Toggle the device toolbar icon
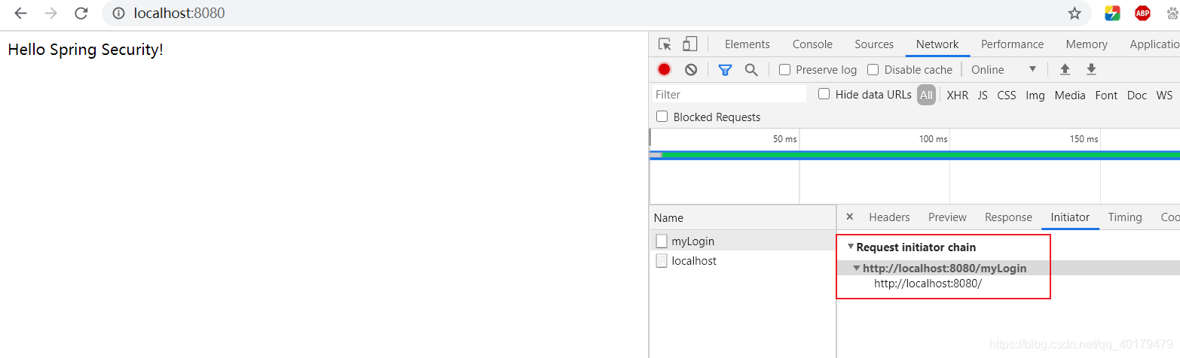The height and width of the screenshot is (358, 1180). pyautogui.click(x=690, y=44)
